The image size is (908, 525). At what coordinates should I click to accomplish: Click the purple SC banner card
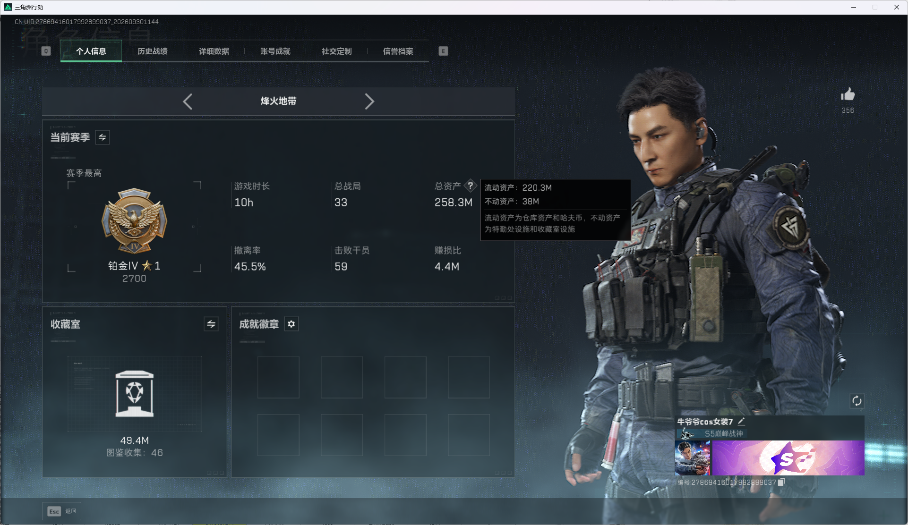coord(788,458)
